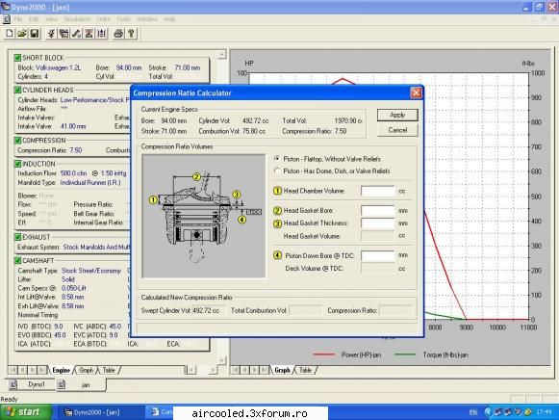Screen dimensions: 559x420
Task: Toggle the INDUCTION section checkbox
Action: 17,164
